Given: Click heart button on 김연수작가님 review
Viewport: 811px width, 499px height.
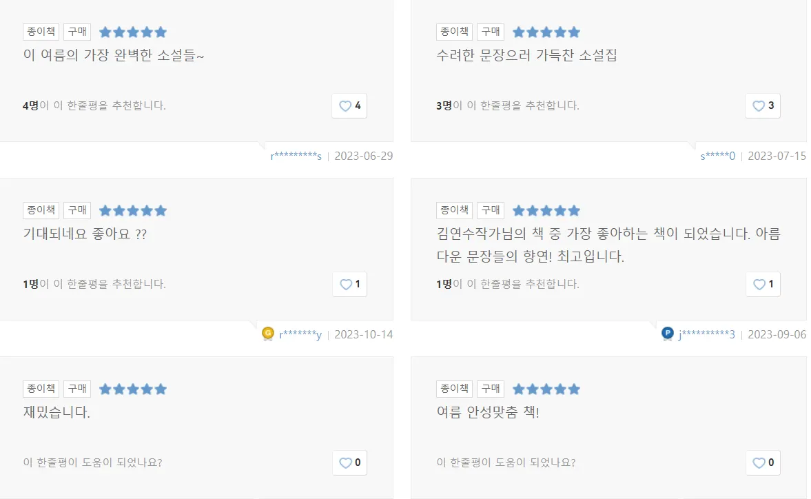Looking at the screenshot, I should tap(763, 284).
